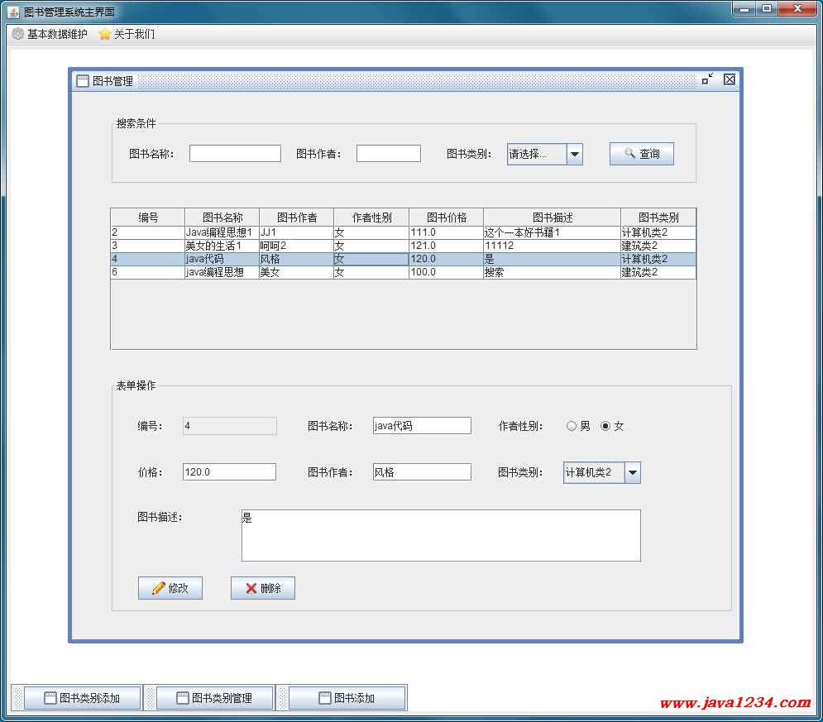Click the author cell 呵呵2
823x722 pixels.
[297, 246]
